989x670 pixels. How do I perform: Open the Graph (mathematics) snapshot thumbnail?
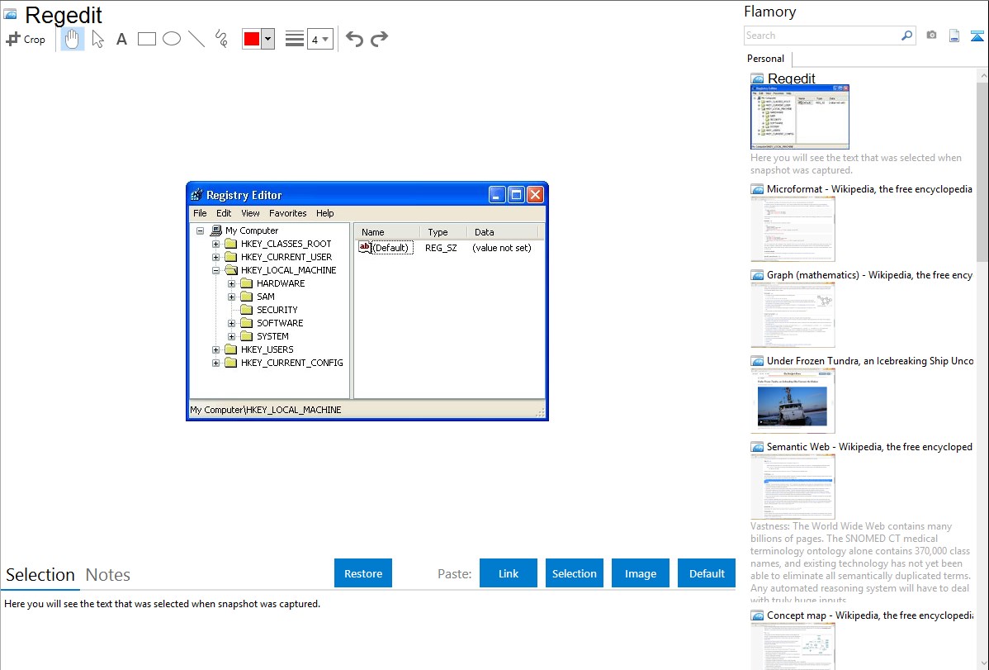click(793, 315)
